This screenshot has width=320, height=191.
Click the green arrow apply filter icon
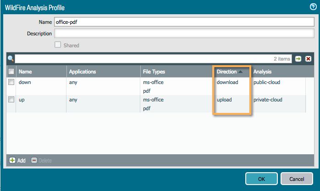click(x=298, y=59)
